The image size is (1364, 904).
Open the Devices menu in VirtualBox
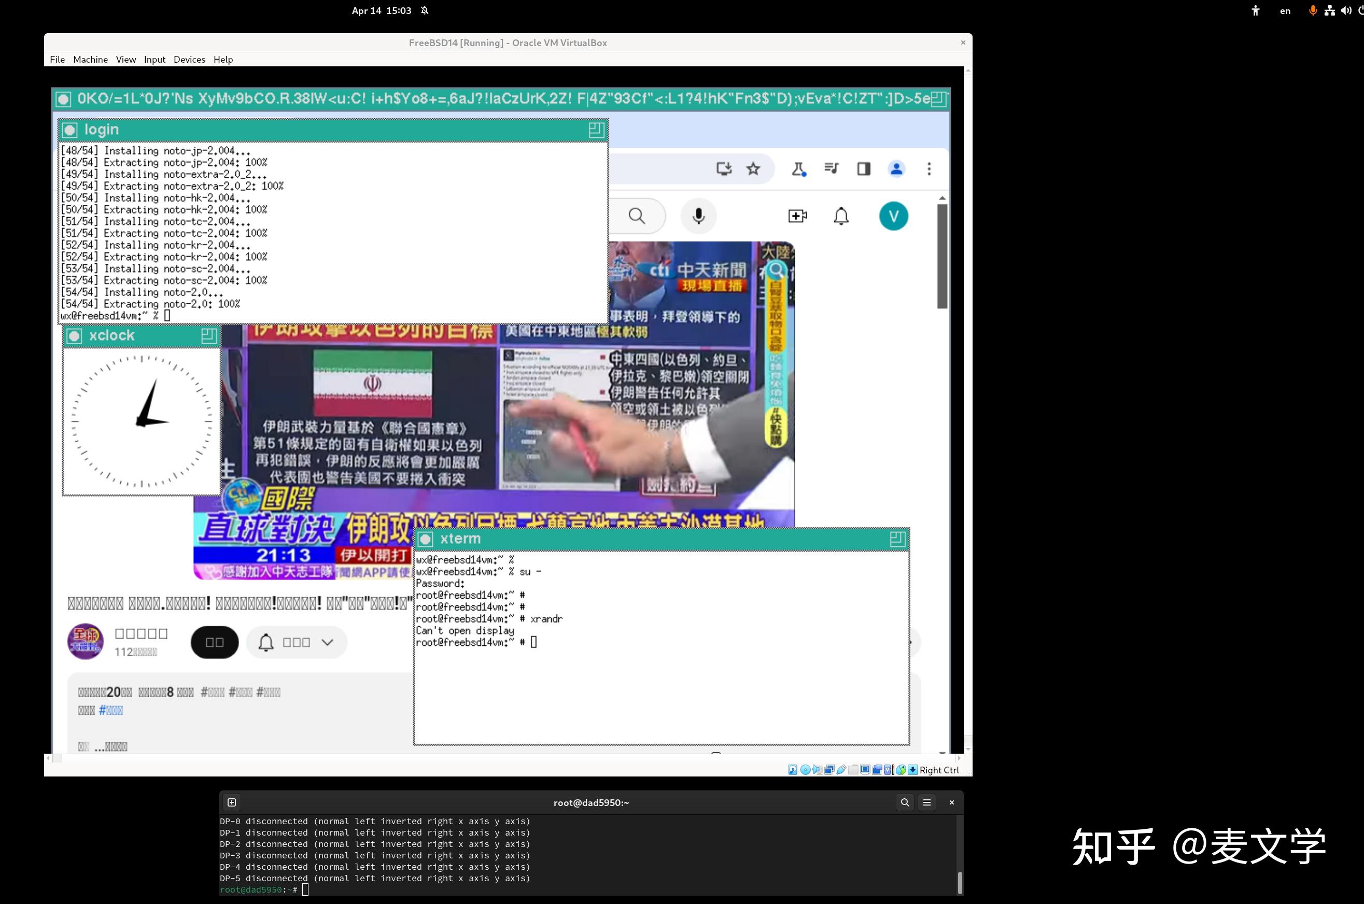[x=189, y=59]
